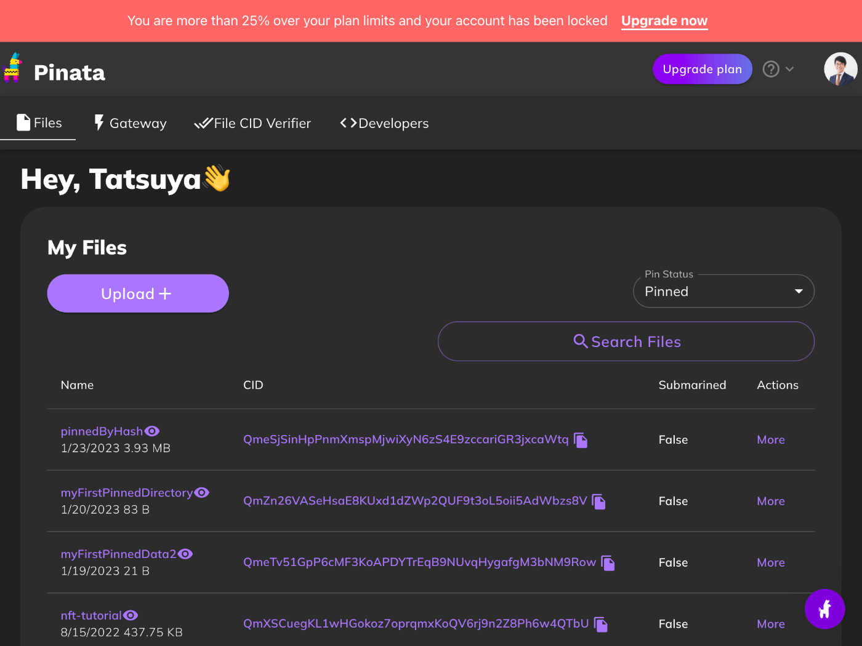Click CID QmXSCuegKL1wHGokoz... link

[x=416, y=624]
